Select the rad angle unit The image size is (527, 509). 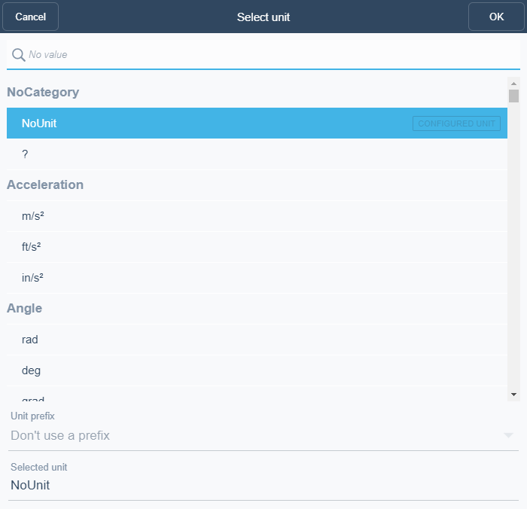click(x=257, y=340)
